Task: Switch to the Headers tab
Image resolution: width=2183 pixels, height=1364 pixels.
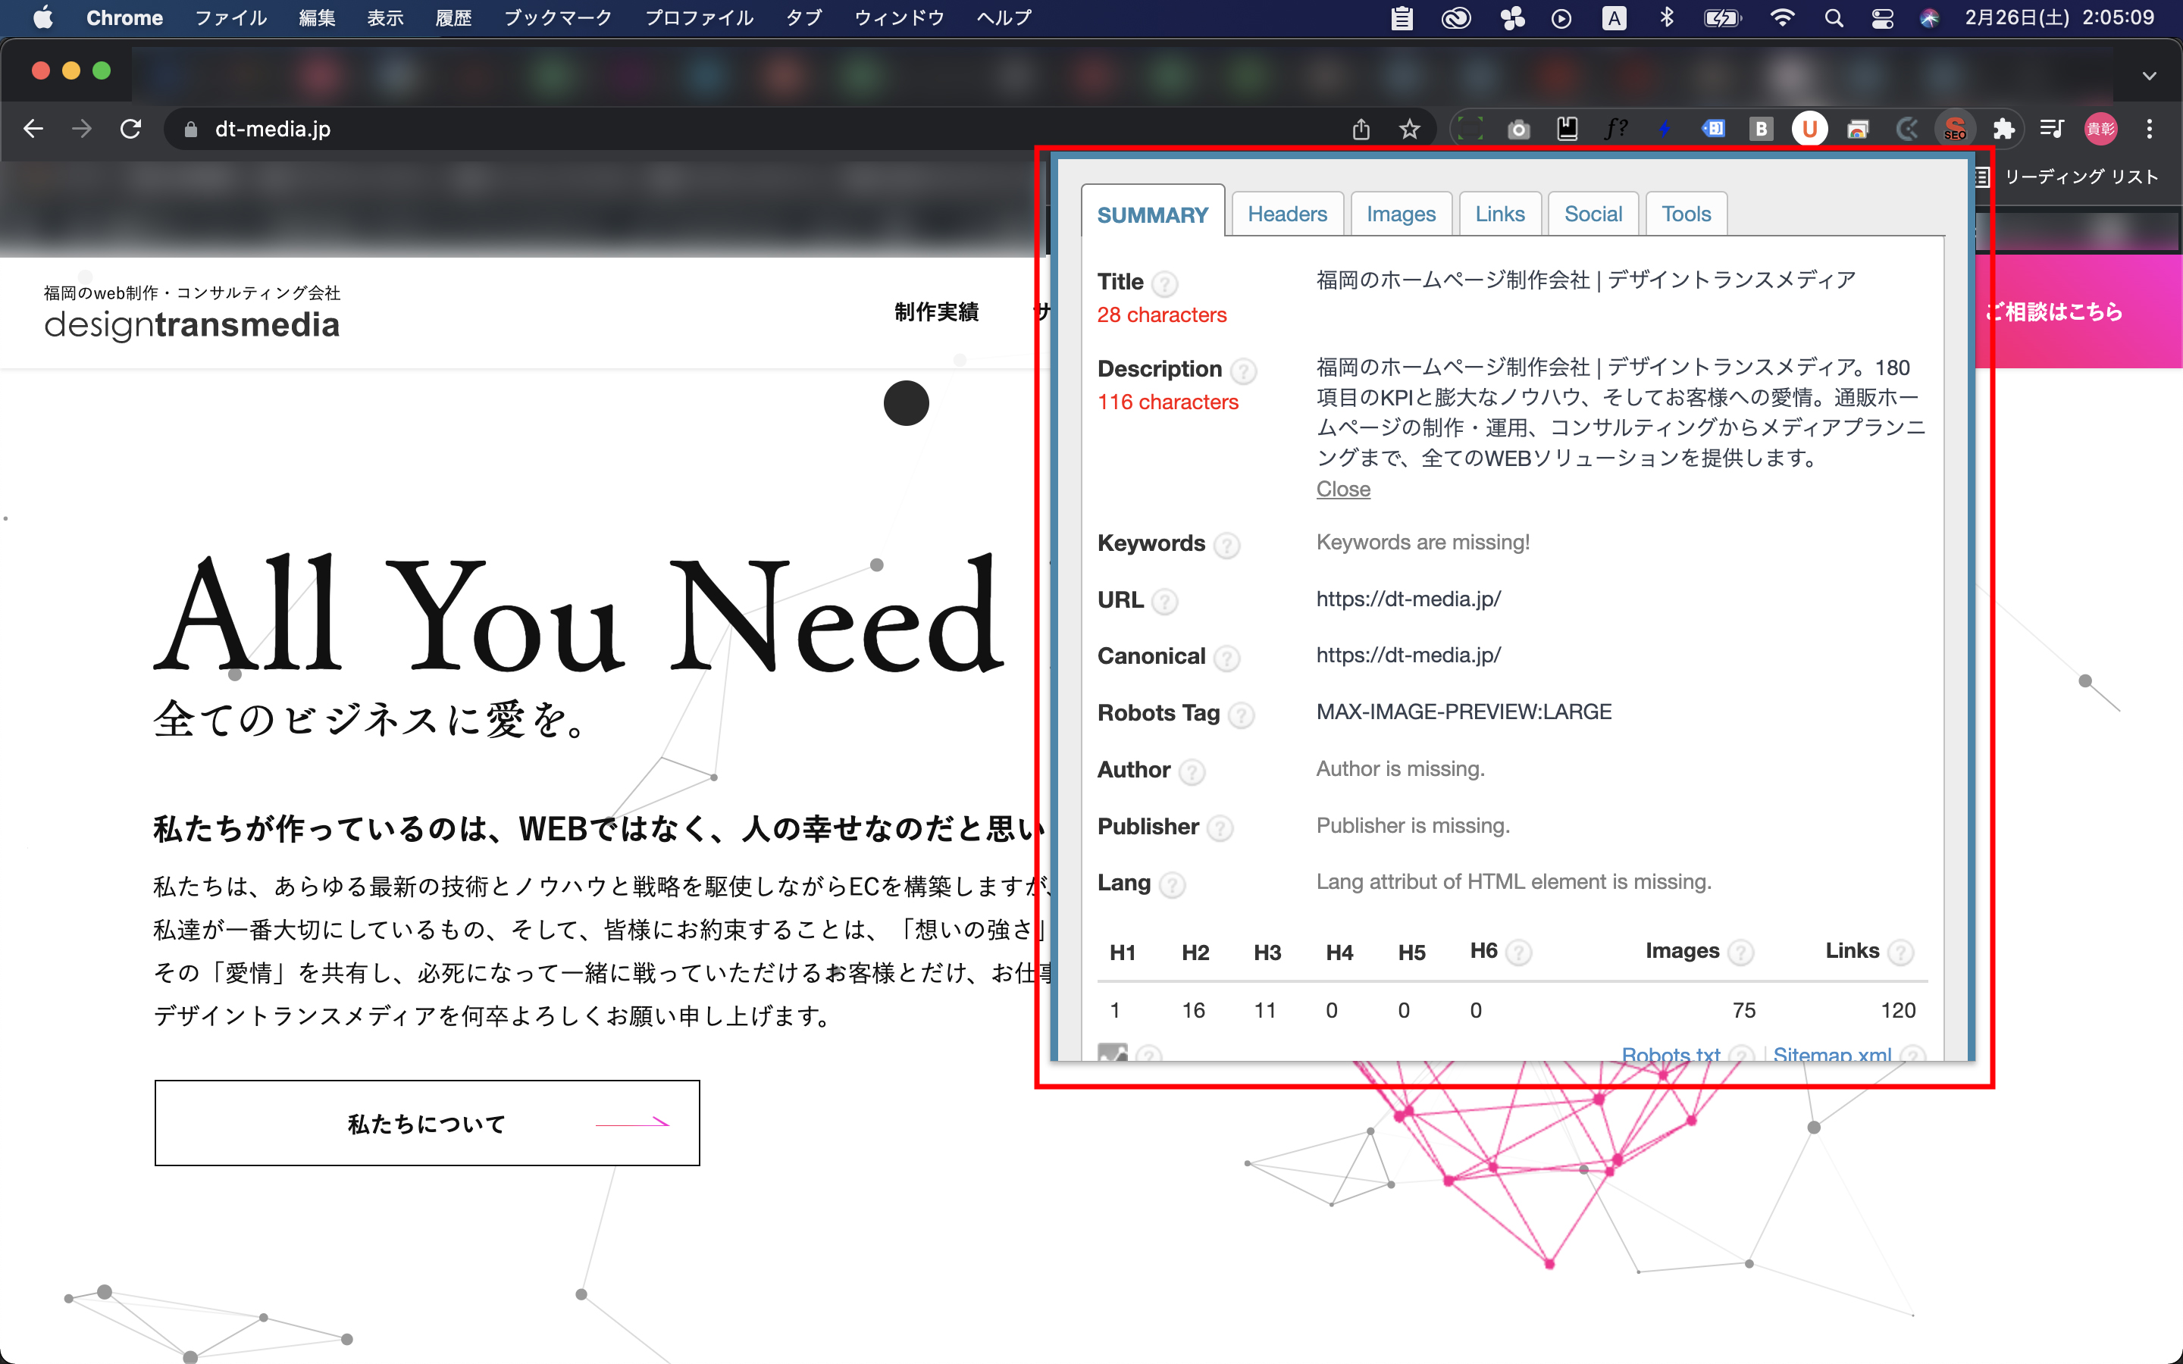Action: click(x=1286, y=214)
